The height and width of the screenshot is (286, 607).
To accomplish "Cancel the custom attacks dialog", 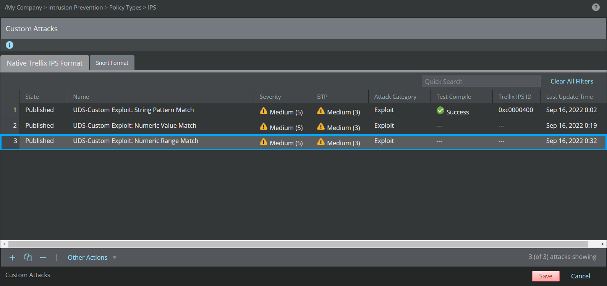I will [580, 276].
